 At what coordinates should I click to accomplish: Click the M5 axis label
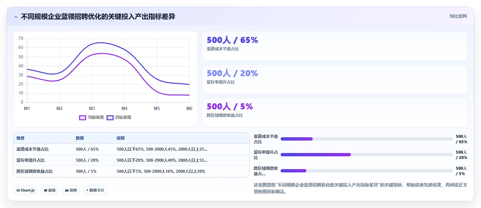pyautogui.click(x=157, y=108)
